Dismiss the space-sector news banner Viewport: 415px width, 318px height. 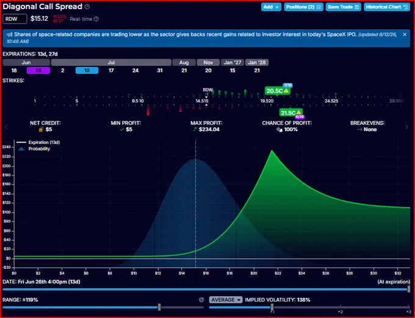click(x=405, y=34)
